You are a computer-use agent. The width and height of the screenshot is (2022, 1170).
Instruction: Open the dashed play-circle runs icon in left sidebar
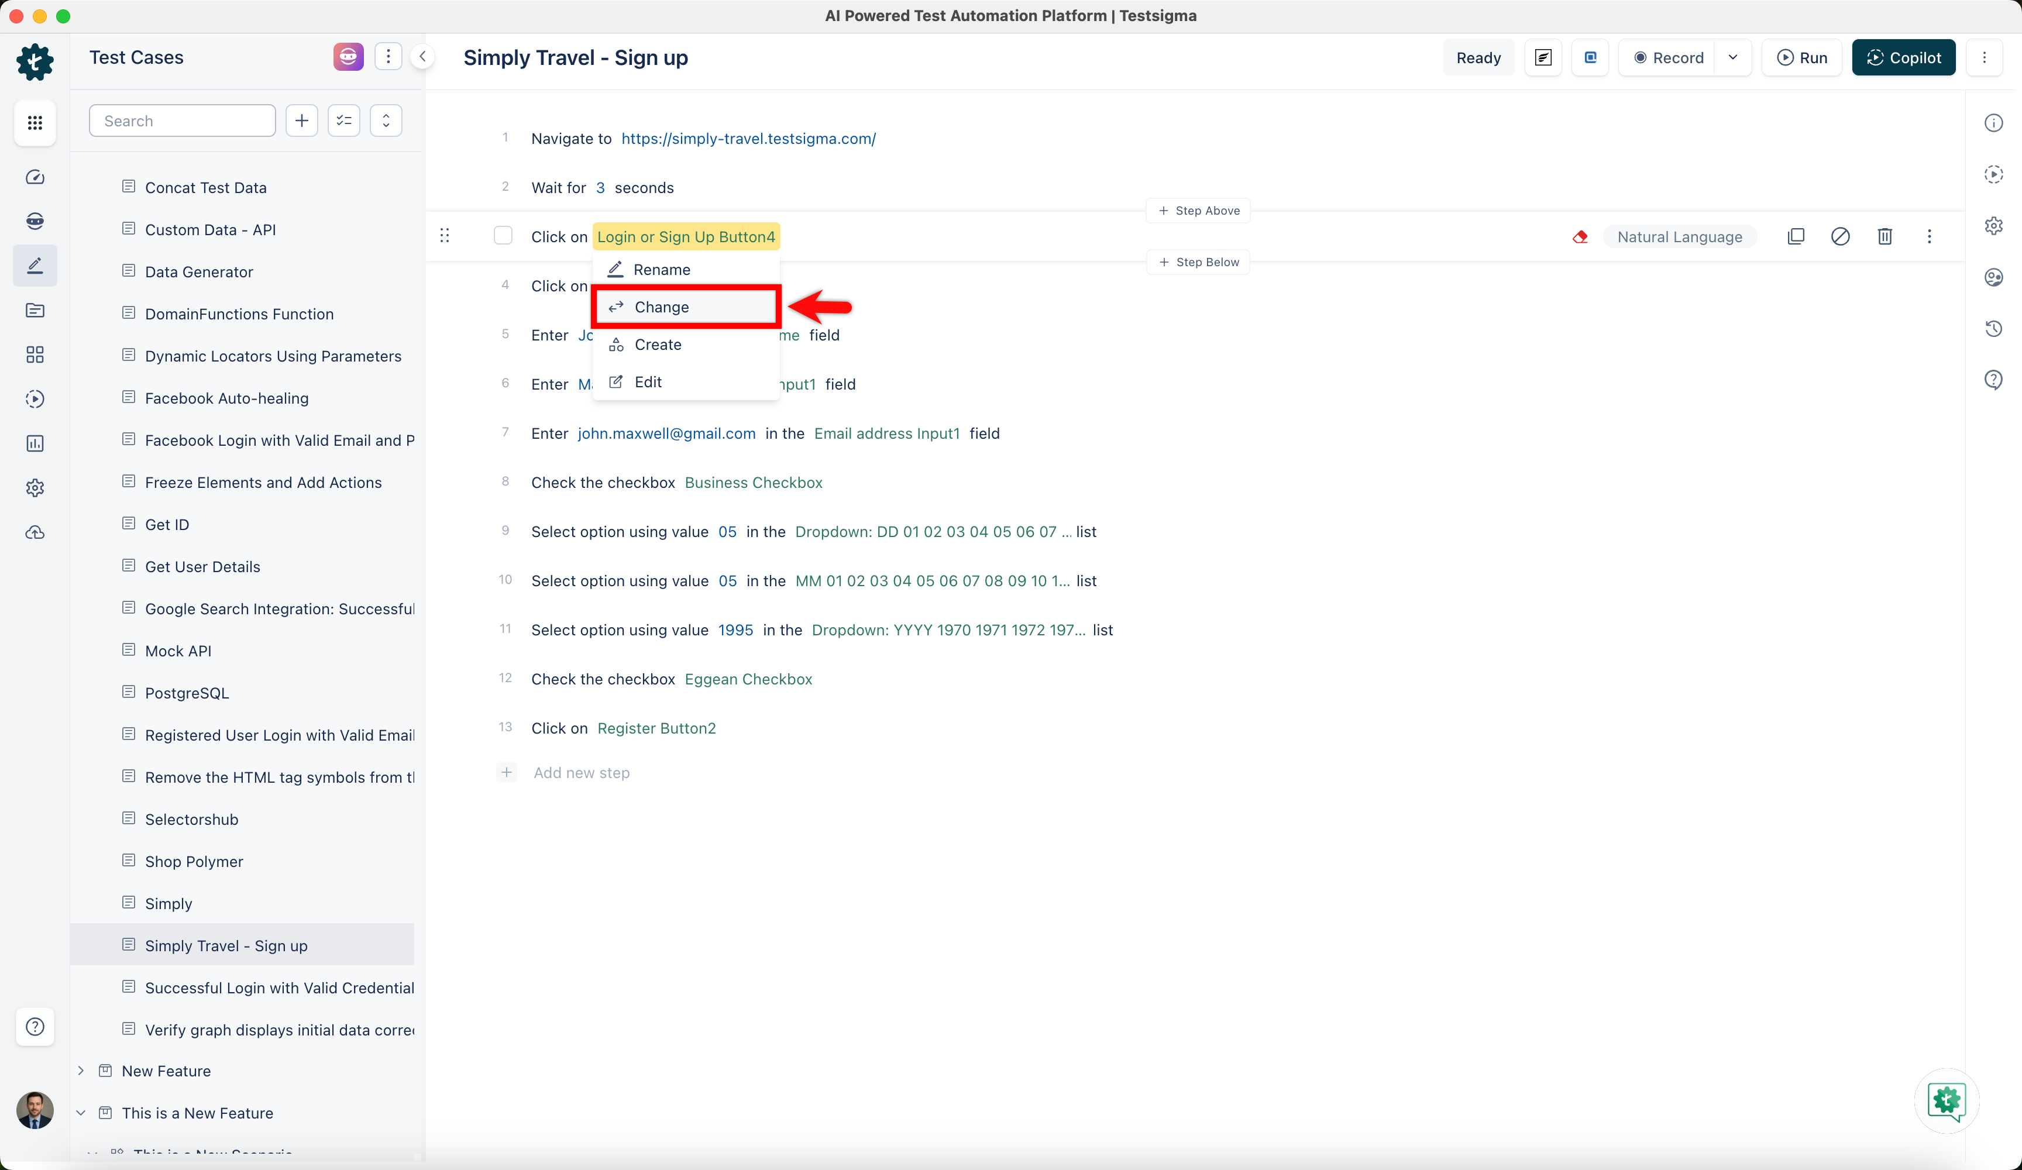click(x=35, y=399)
